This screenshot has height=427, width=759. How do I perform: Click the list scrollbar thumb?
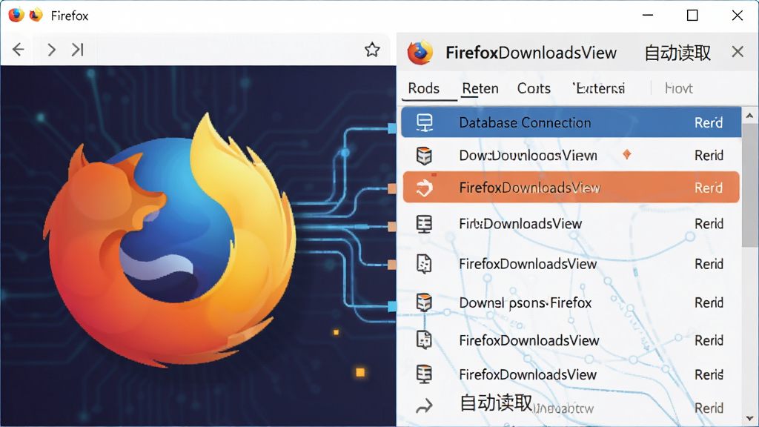[749, 186]
